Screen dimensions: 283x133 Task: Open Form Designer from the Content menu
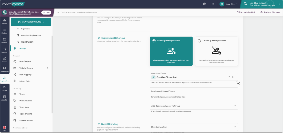click(x=25, y=61)
